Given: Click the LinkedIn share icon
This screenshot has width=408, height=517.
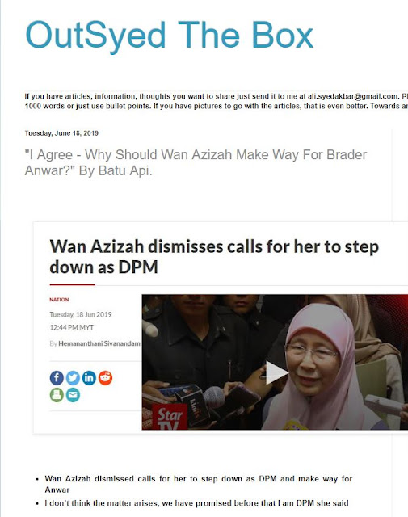Looking at the screenshot, I should coord(89,378).
